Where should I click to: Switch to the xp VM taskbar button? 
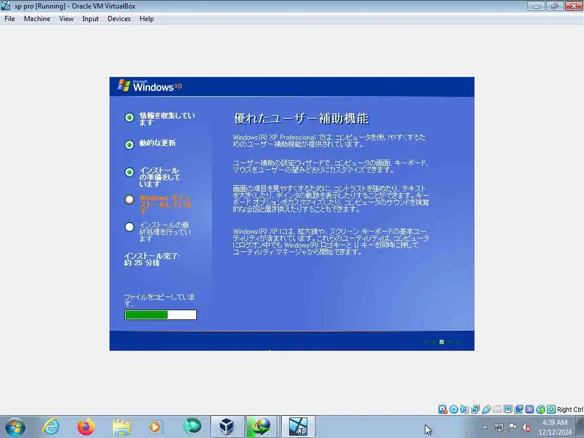click(x=298, y=427)
